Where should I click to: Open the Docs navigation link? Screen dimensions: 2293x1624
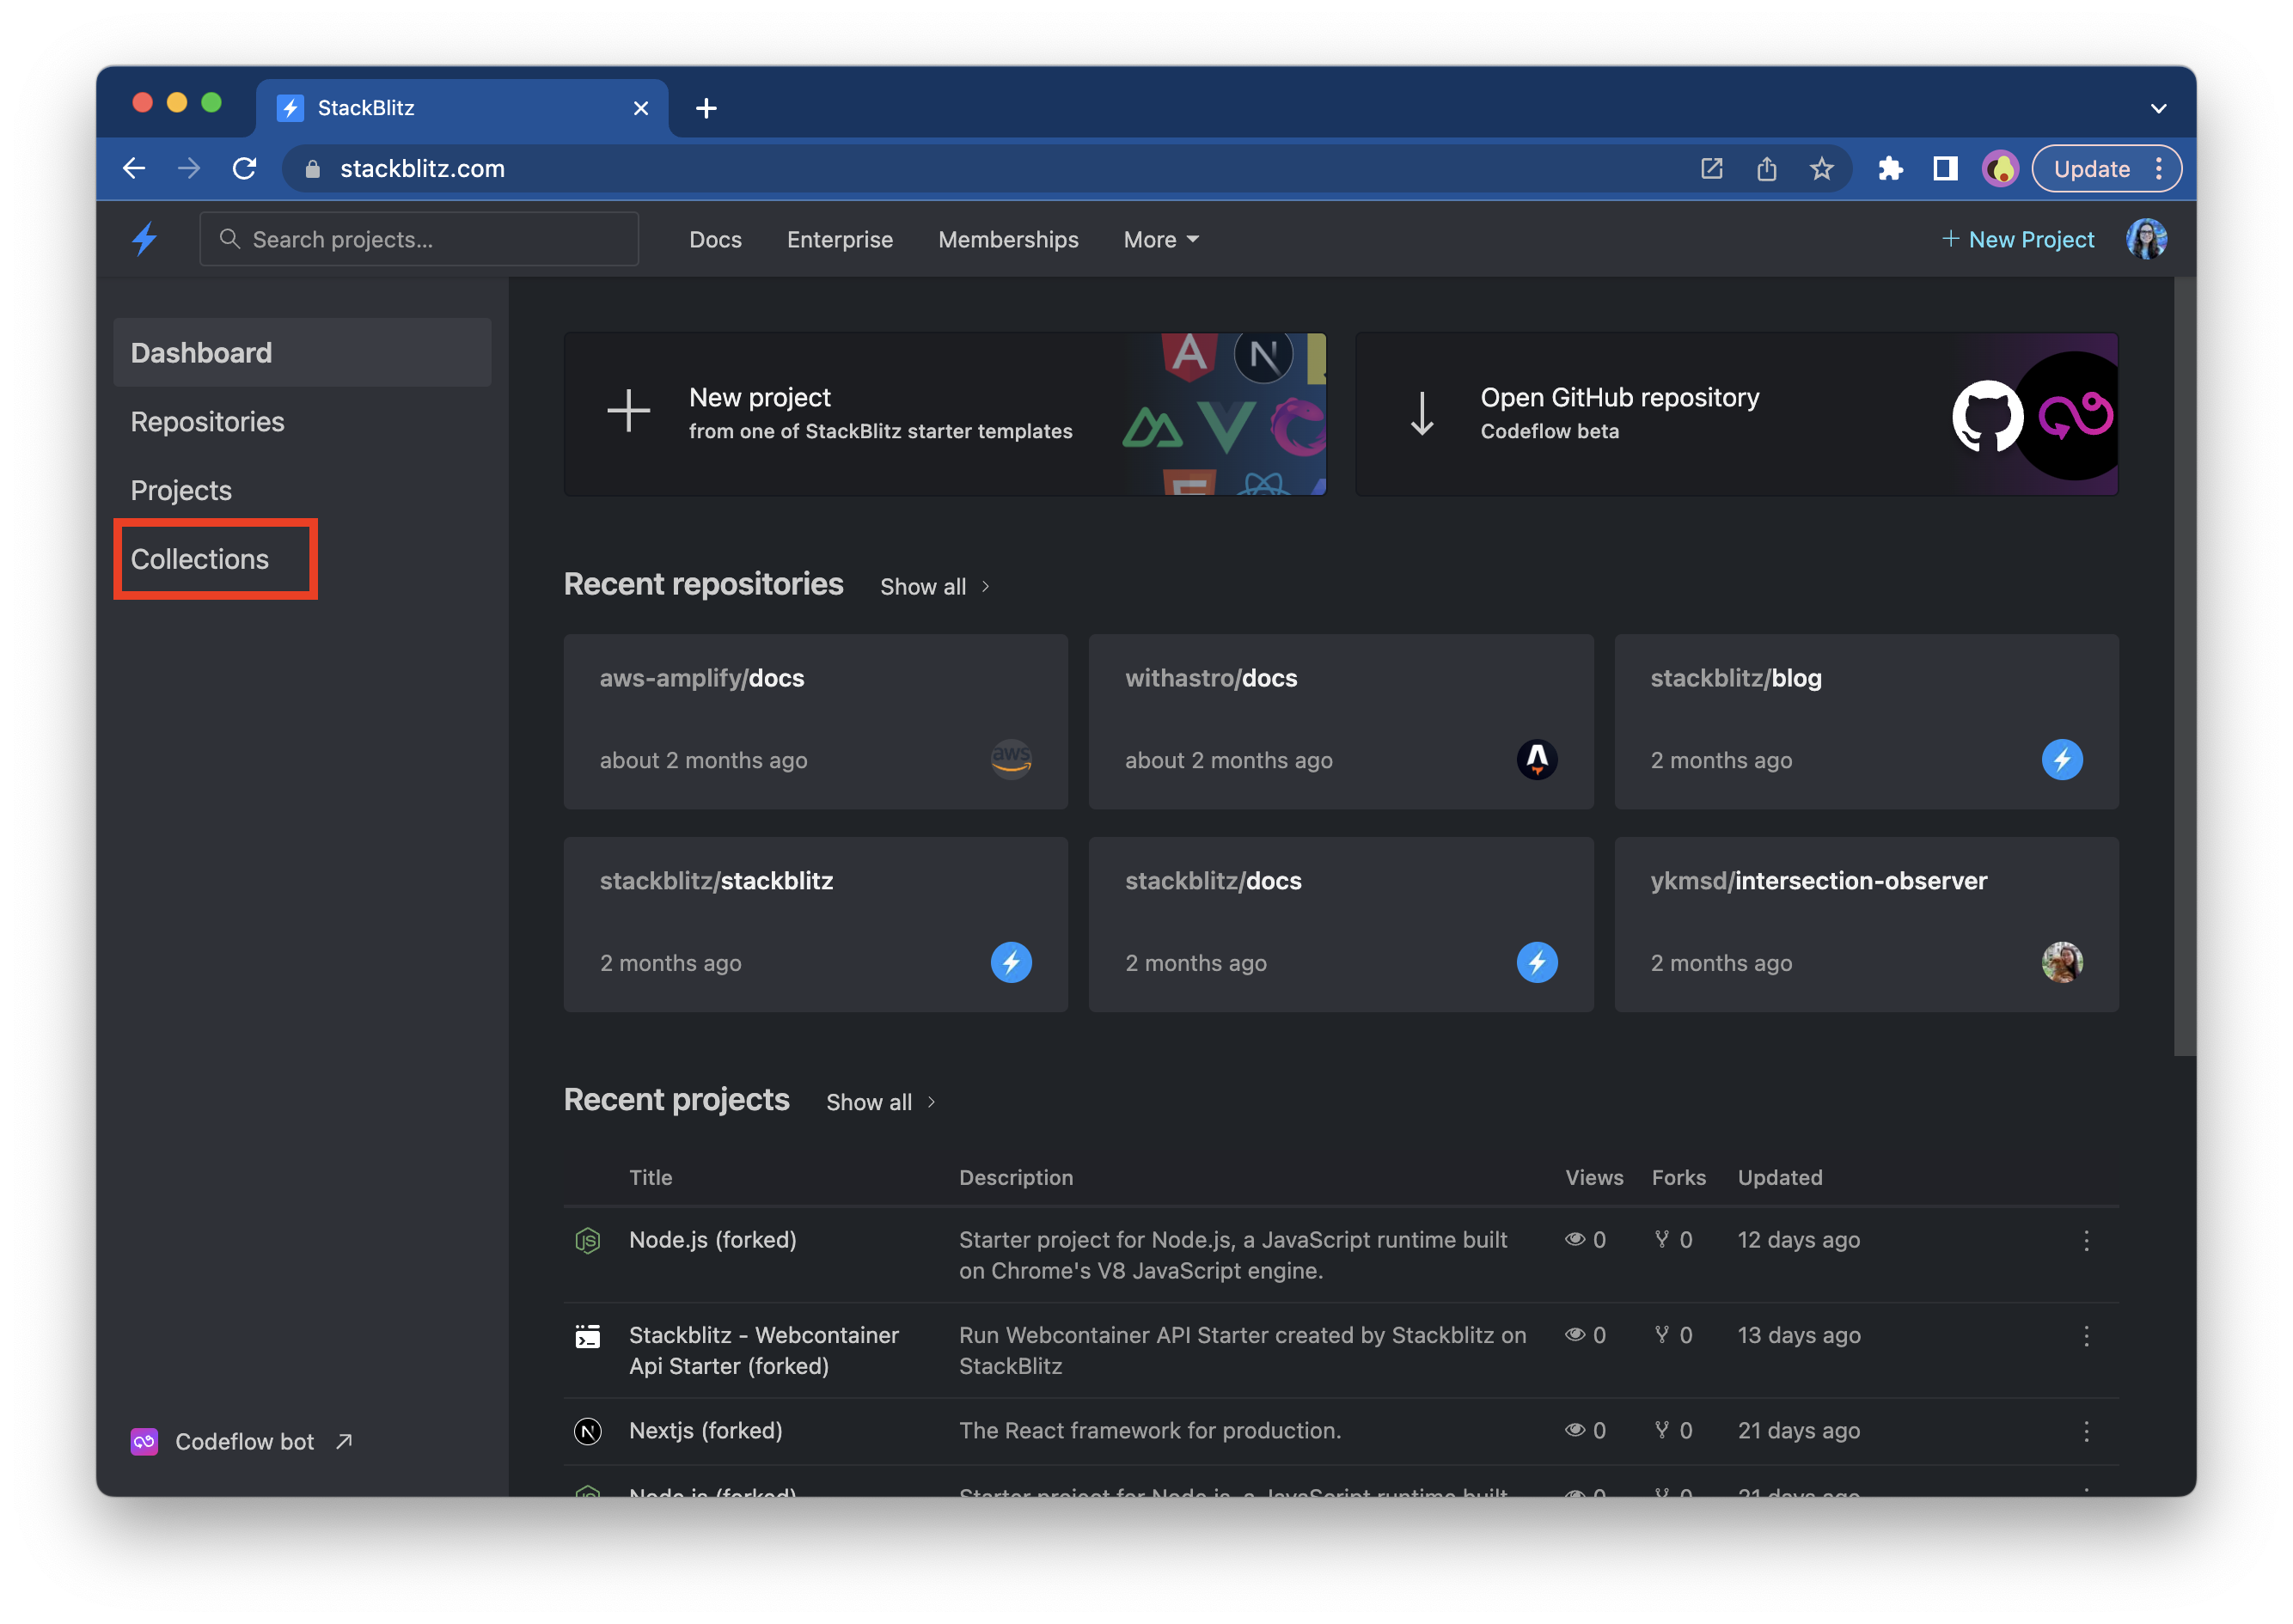coord(715,240)
